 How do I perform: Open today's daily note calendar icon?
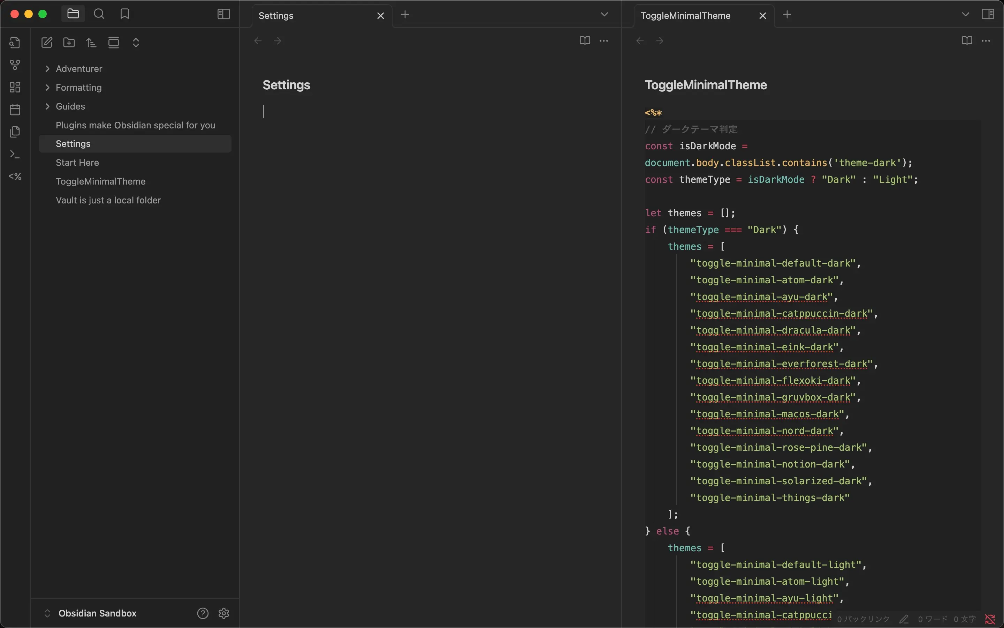(15, 110)
